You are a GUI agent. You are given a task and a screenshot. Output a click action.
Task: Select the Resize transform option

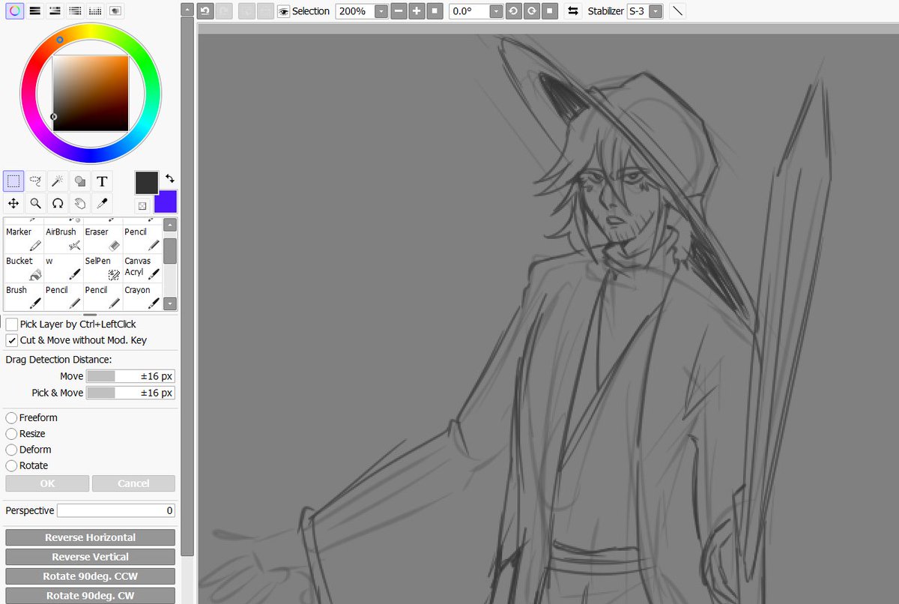[x=11, y=434]
